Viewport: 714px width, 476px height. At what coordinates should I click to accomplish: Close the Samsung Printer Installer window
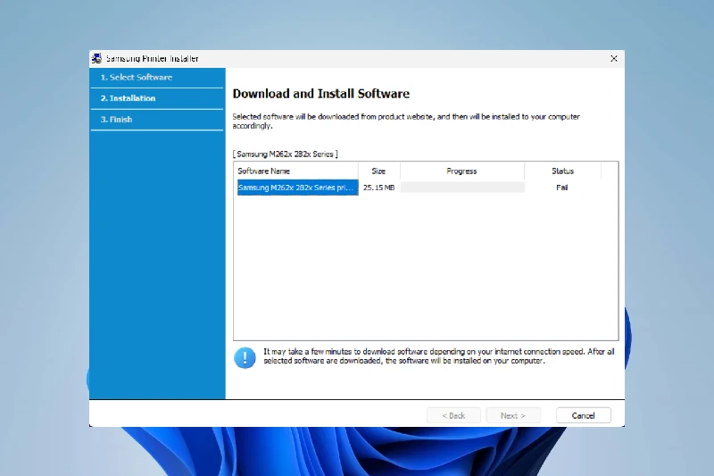(x=613, y=59)
